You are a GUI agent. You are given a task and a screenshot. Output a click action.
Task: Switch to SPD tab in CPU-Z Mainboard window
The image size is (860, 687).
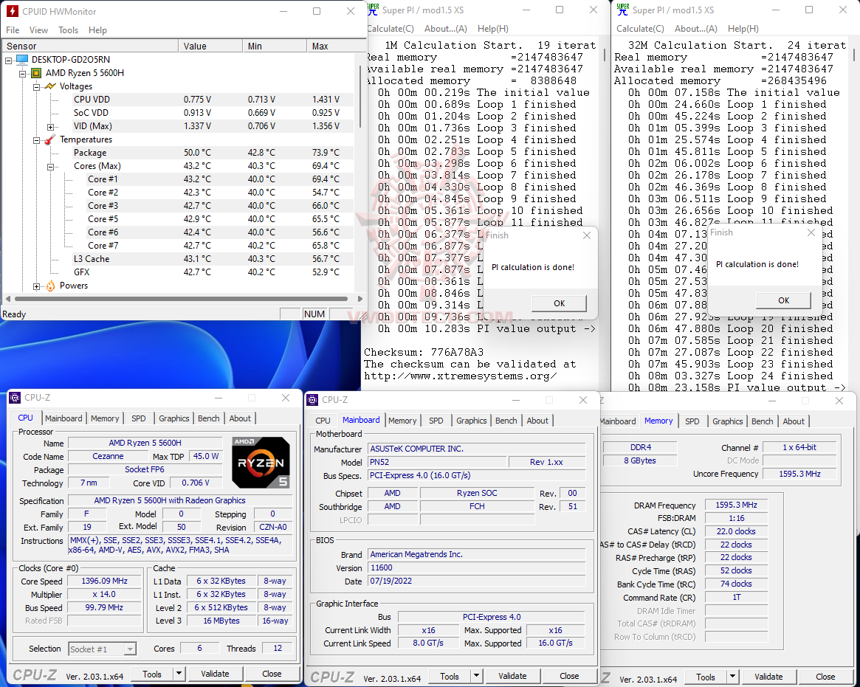[x=436, y=421]
